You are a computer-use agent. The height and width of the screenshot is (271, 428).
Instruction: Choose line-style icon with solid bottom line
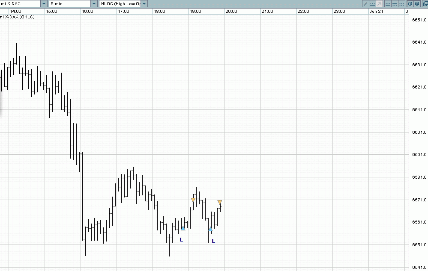click(x=388, y=3)
